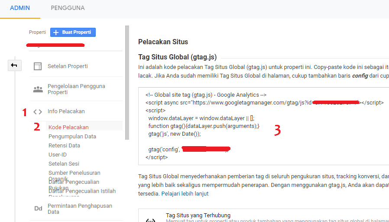Image resolution: width=389 pixels, height=222 pixels.
Task: Click the property column scrollbar
Action: 127,82
